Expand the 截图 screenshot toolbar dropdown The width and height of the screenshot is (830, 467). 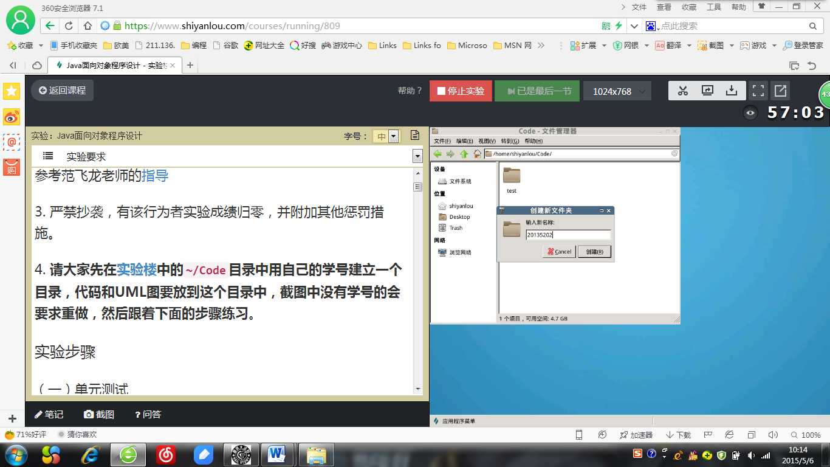point(732,46)
